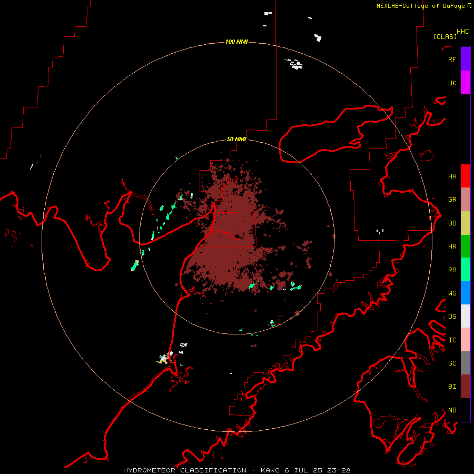This screenshot has height=474, width=474.
Task: Click the HHC product label
Action: [x=462, y=32]
